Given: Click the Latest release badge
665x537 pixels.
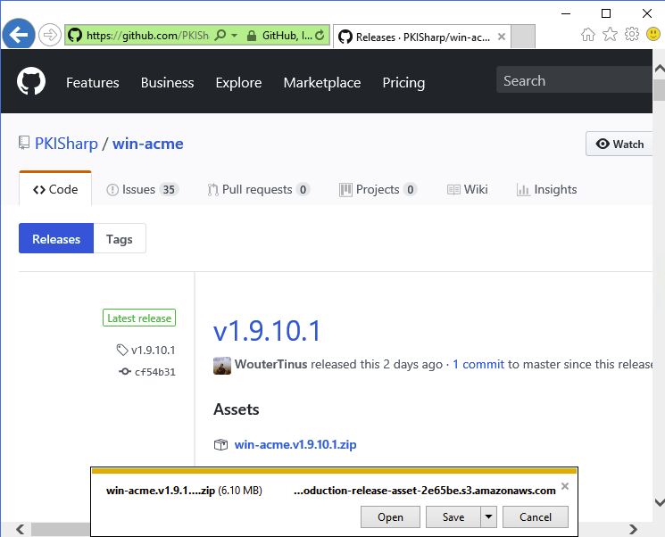Looking at the screenshot, I should point(139,318).
